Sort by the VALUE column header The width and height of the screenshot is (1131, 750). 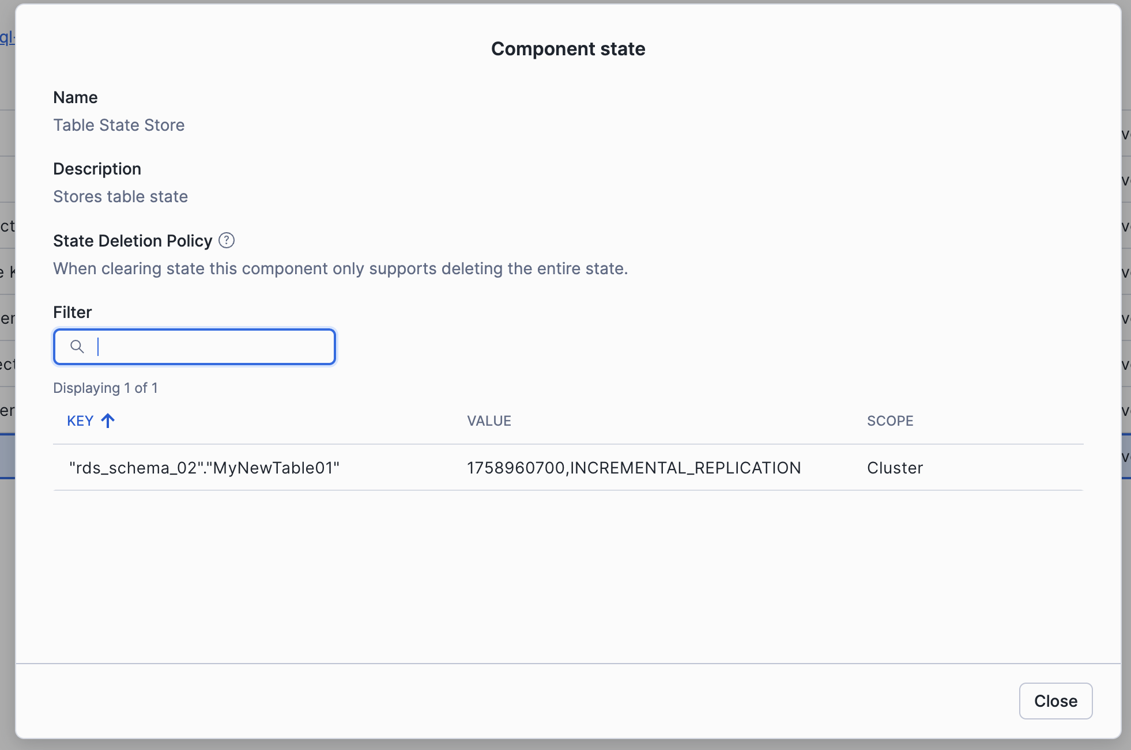(x=489, y=421)
